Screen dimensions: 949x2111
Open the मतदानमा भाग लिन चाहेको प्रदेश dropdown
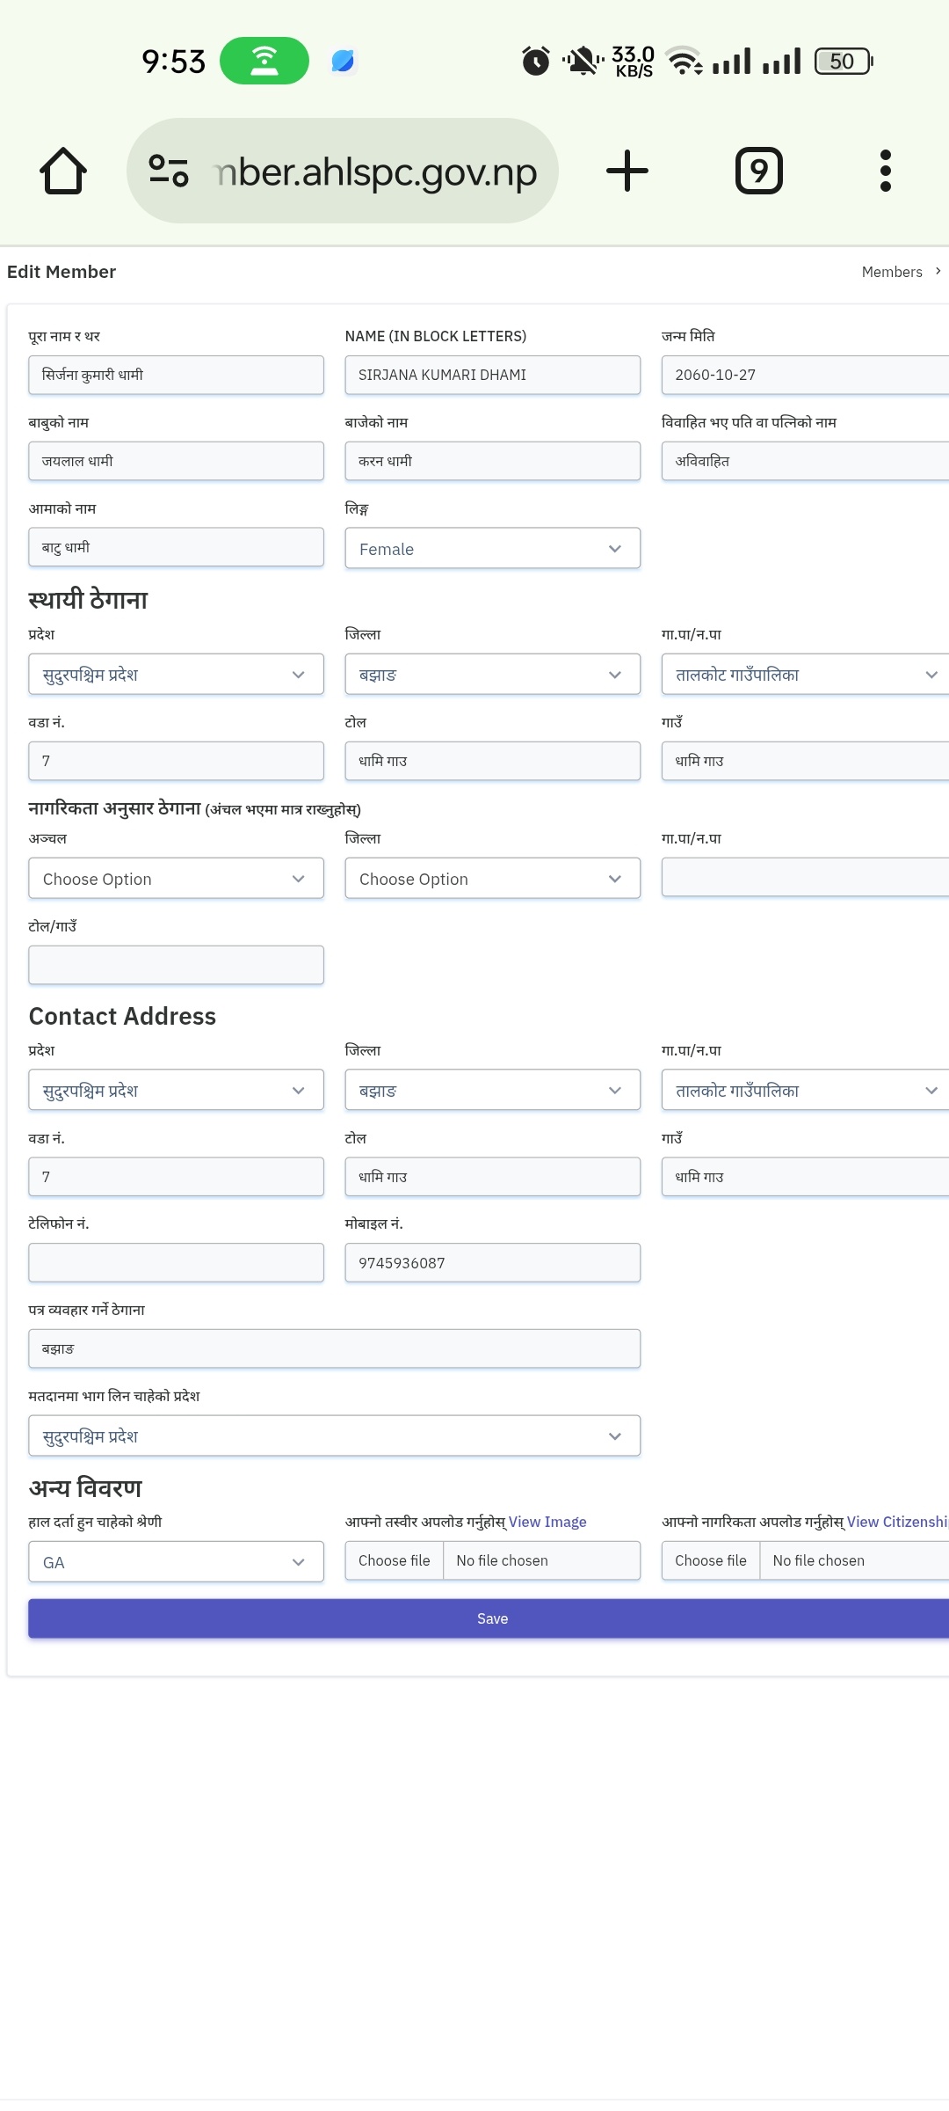coord(334,1435)
